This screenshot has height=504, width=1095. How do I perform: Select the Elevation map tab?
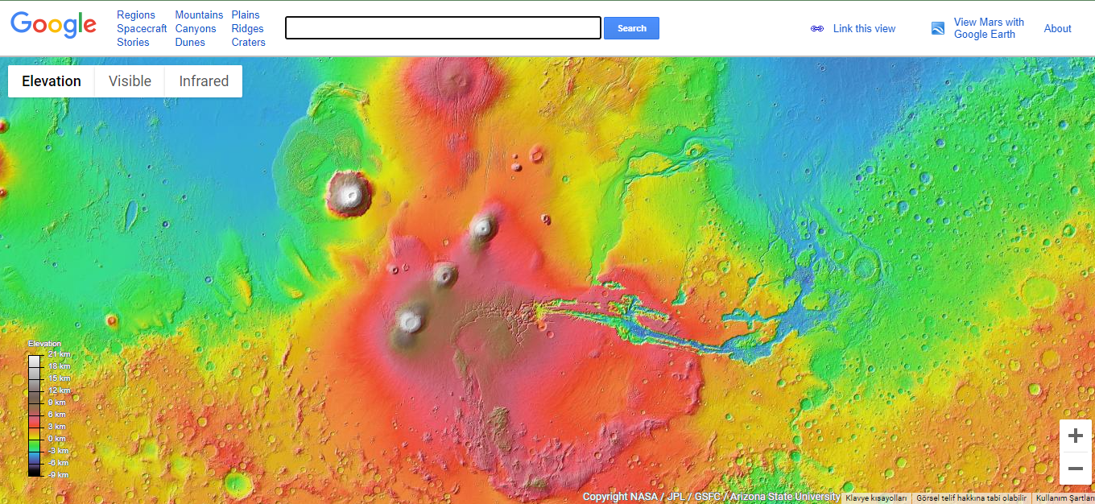point(52,81)
